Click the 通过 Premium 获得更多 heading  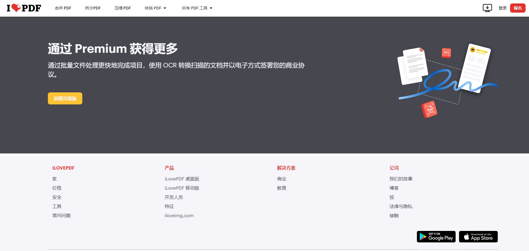[113, 49]
